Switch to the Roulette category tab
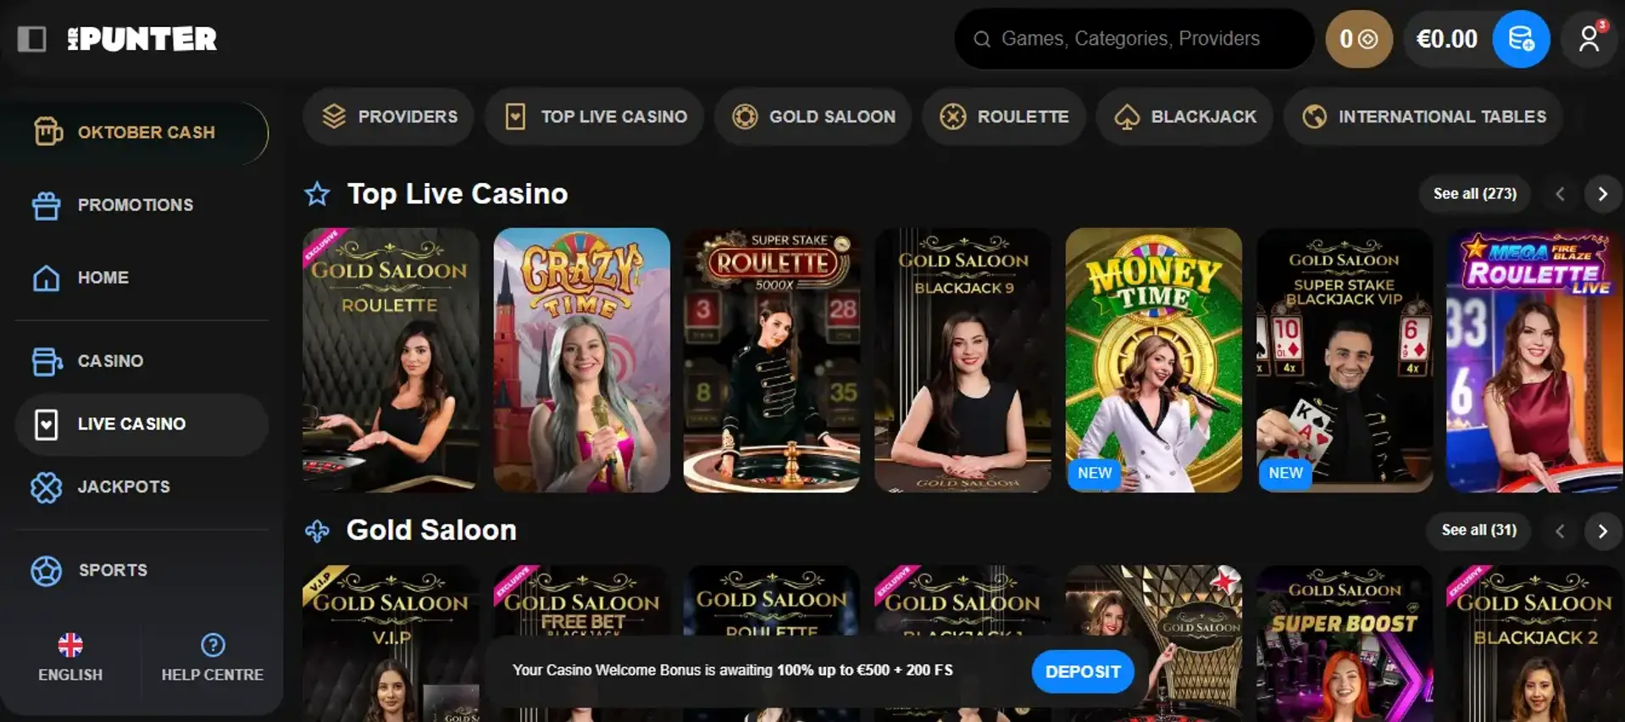The height and width of the screenshot is (722, 1625). pos(1004,117)
